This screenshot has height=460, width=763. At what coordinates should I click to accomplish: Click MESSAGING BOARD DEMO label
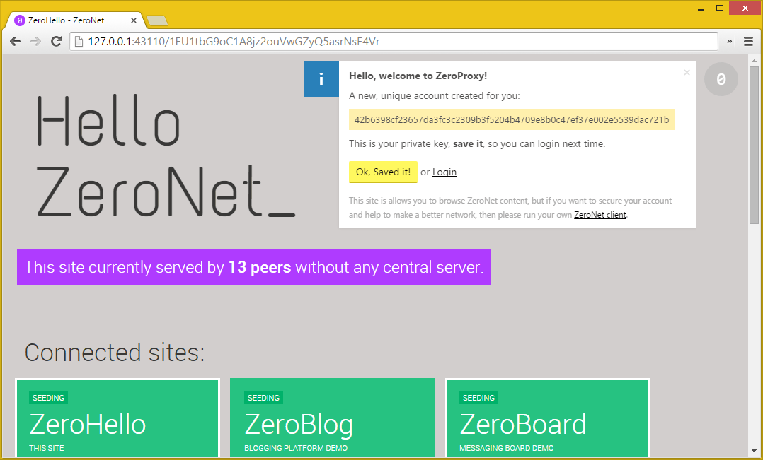click(507, 448)
